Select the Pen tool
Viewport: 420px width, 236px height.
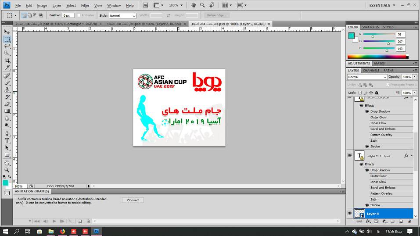7,133
